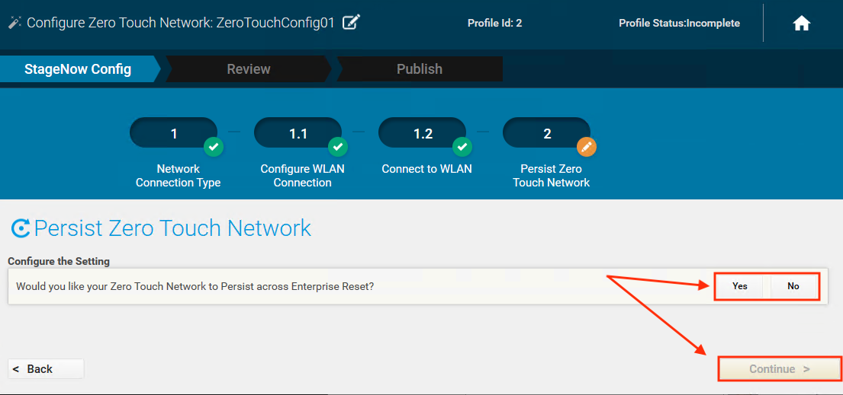Click the orange pencil badge on step 2
The height and width of the screenshot is (395, 843).
pos(586,146)
